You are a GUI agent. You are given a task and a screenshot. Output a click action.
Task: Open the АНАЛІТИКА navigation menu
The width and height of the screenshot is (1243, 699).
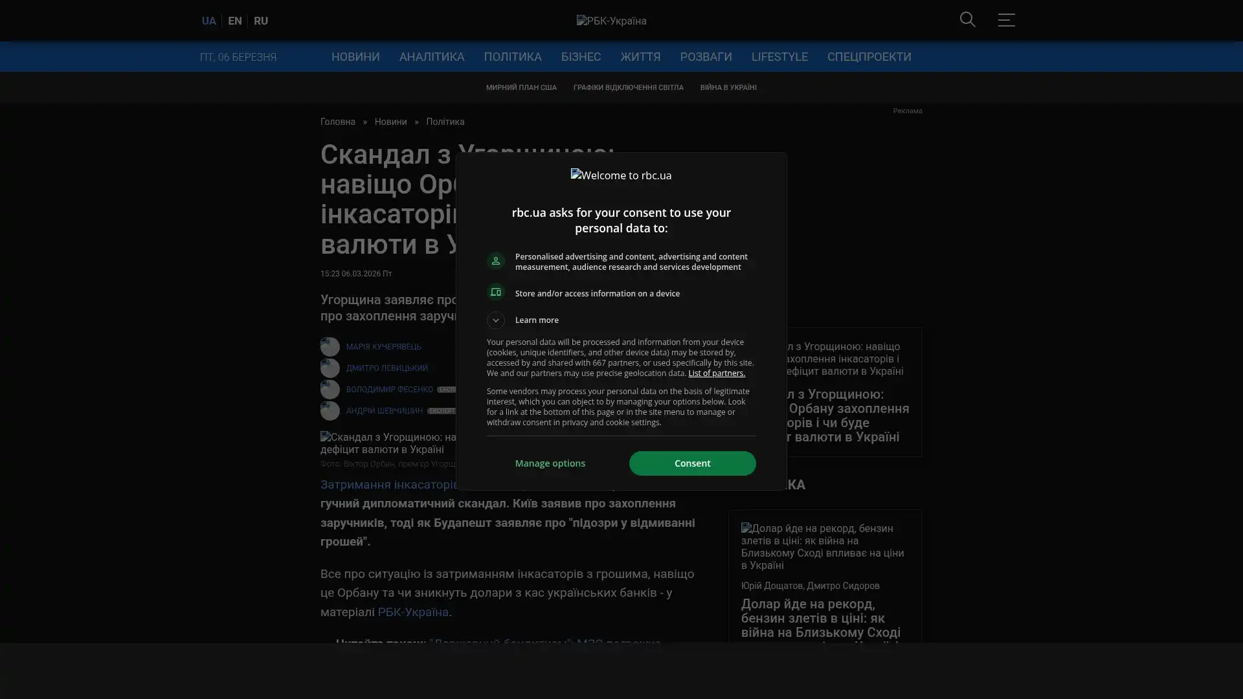[432, 57]
